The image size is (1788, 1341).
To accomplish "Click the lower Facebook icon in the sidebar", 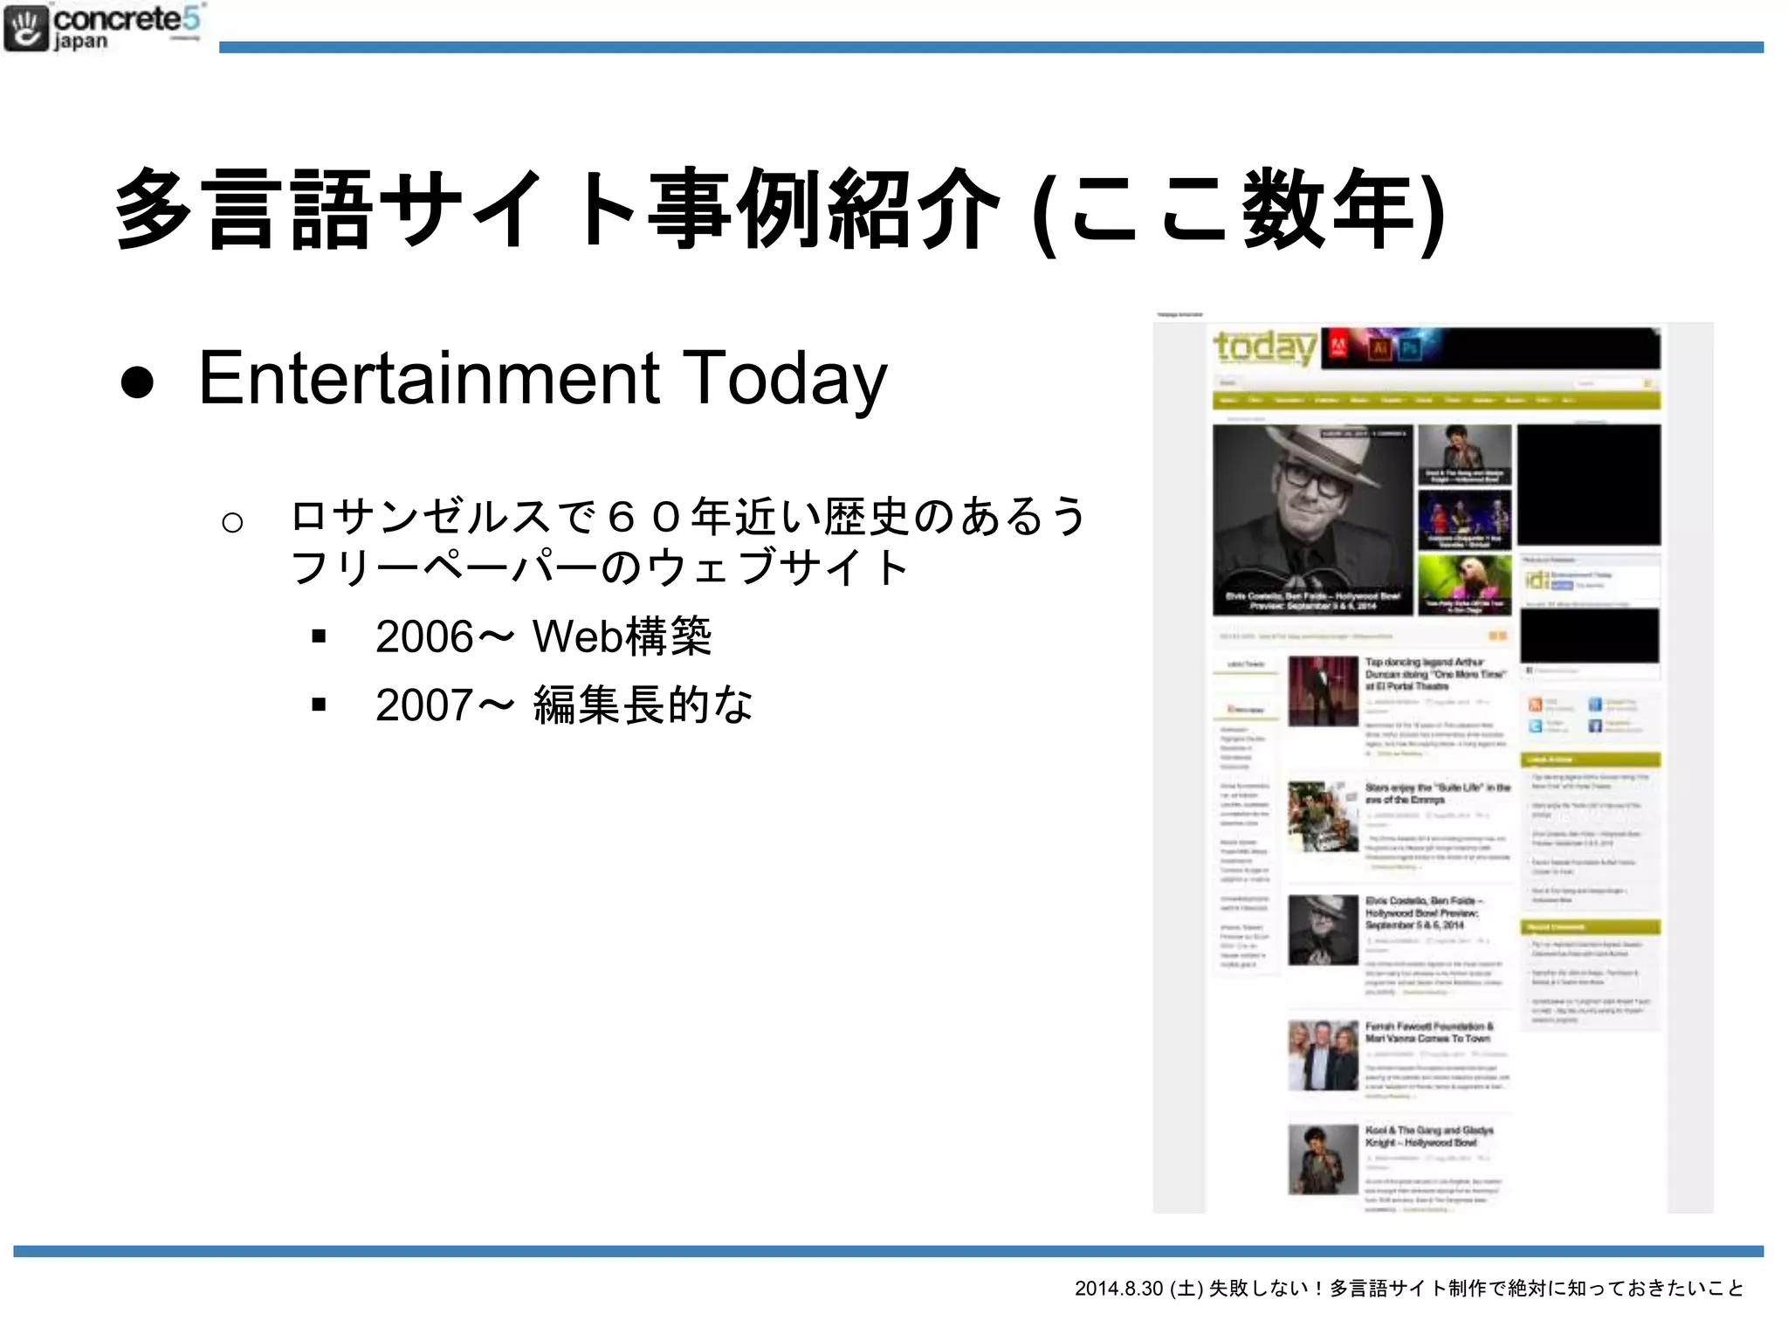I will 1595,726.
